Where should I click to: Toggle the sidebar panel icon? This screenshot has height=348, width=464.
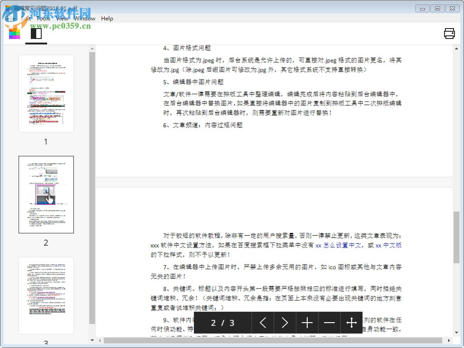(36, 34)
